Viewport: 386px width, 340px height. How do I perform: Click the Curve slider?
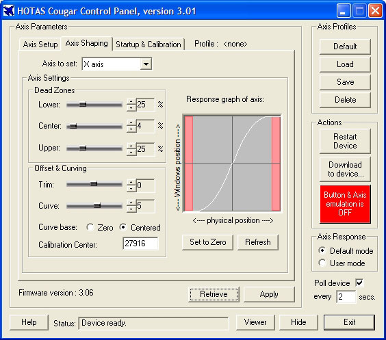pyautogui.click(x=94, y=205)
